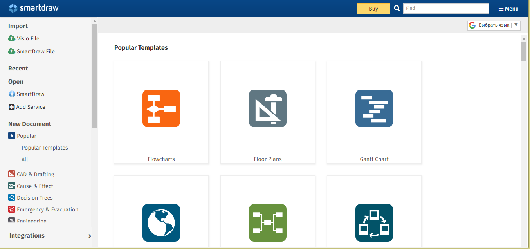Click the Decision Trees icon
Image resolution: width=530 pixels, height=249 pixels.
coord(12,198)
